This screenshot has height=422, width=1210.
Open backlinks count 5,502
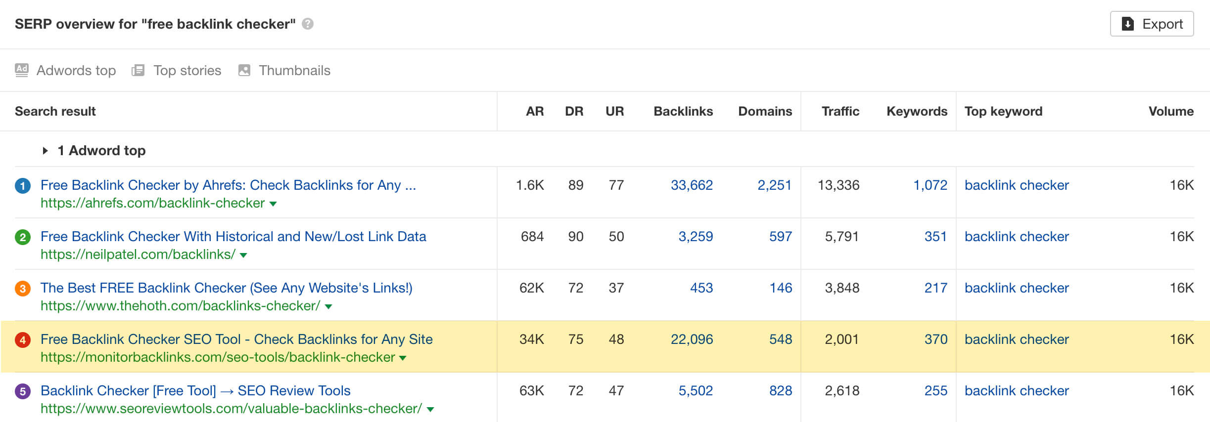[696, 390]
